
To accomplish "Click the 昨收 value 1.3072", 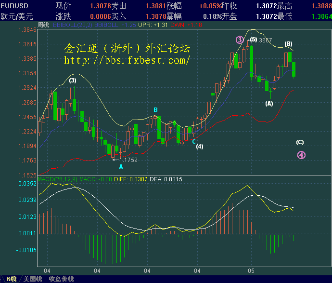I will [267, 6].
